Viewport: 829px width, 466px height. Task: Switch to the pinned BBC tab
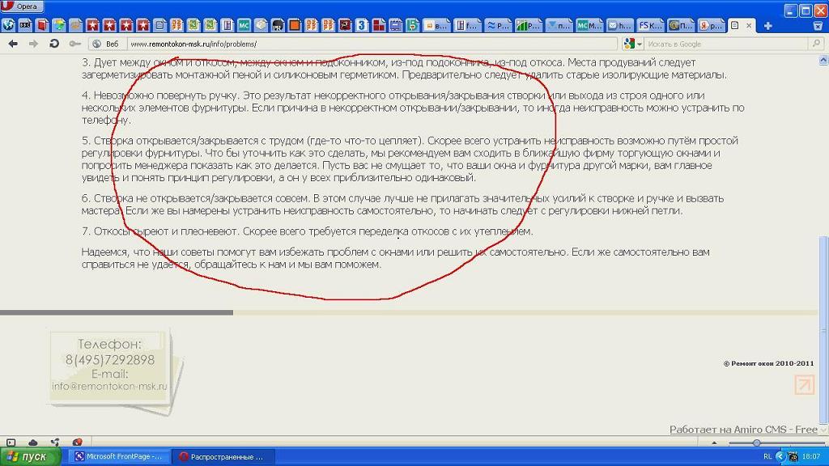pyautogui.click(x=25, y=25)
